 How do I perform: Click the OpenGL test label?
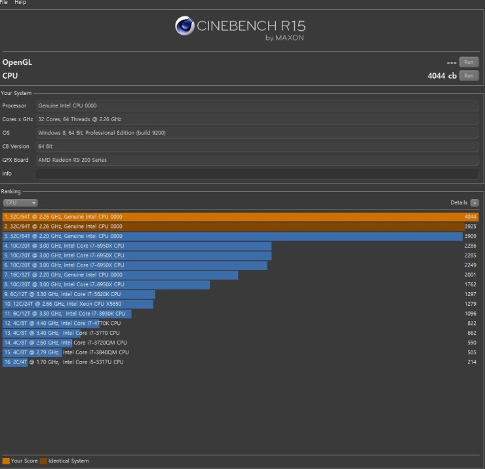[x=17, y=62]
